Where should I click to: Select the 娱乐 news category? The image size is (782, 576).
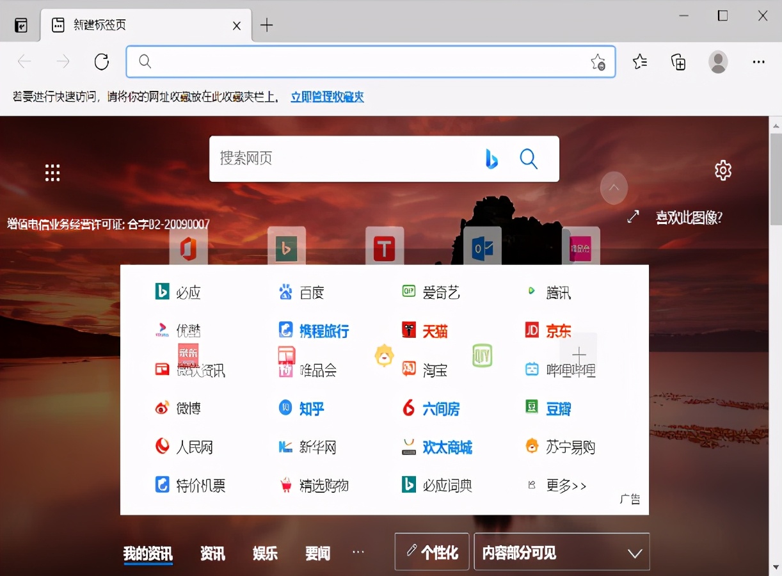(x=265, y=554)
